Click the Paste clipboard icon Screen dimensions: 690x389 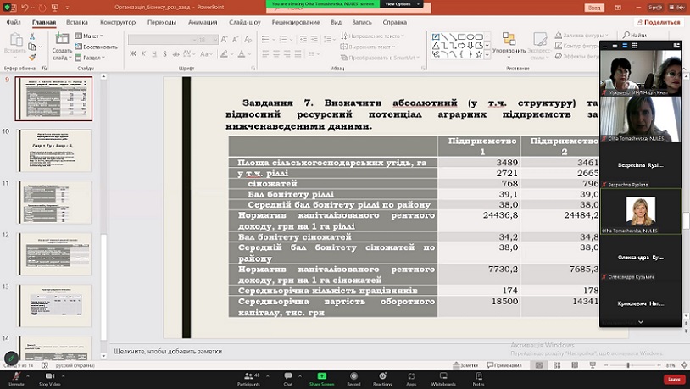pos(16,40)
